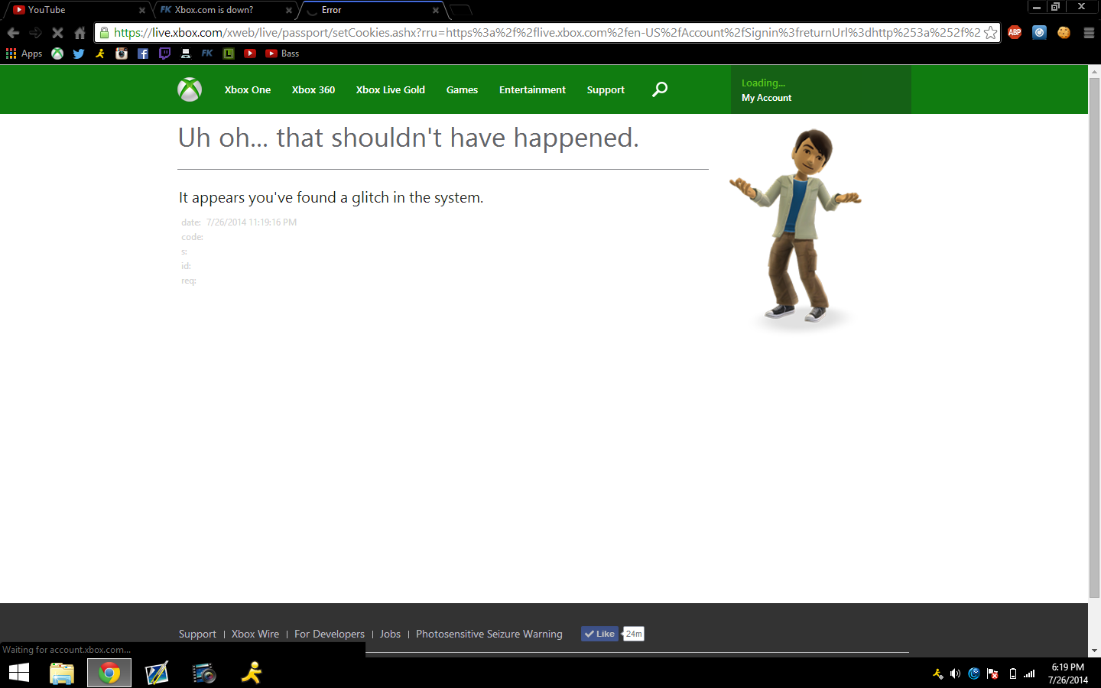The image size is (1101, 688).
Task: Open a new browser tab
Action: [461, 10]
